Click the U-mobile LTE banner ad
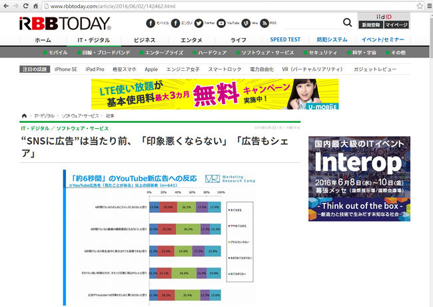 pos(215,94)
